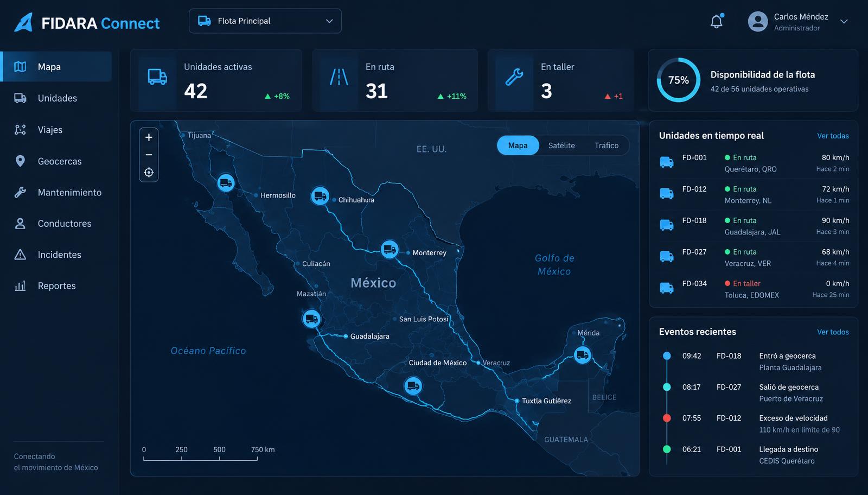Select the truck marker near Hermosillo

[x=226, y=183]
